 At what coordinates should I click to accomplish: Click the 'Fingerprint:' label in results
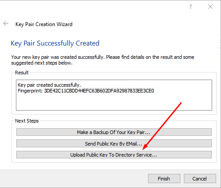point(30,91)
